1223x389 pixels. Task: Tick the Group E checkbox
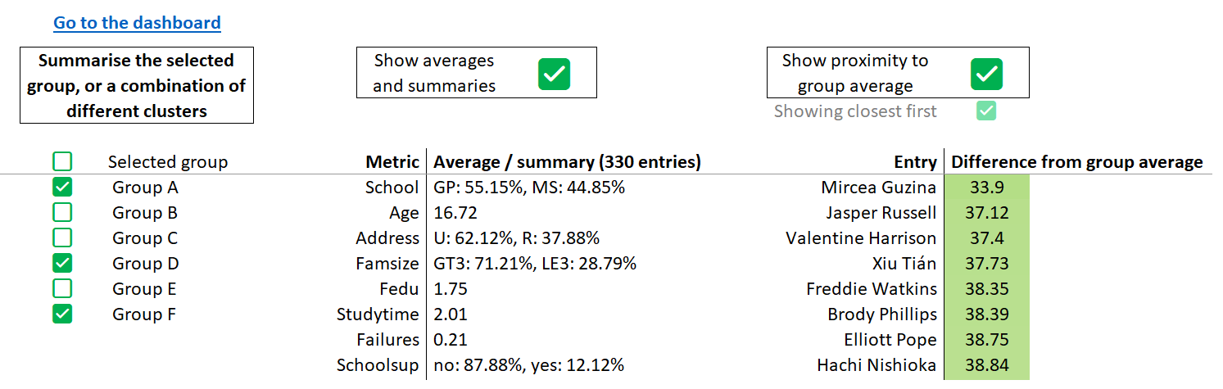pos(62,289)
